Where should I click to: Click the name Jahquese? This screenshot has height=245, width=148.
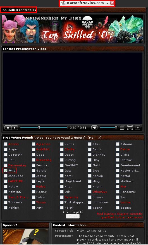[16, 176]
